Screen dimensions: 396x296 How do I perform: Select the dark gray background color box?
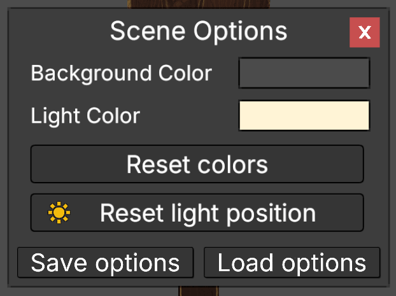[304, 73]
